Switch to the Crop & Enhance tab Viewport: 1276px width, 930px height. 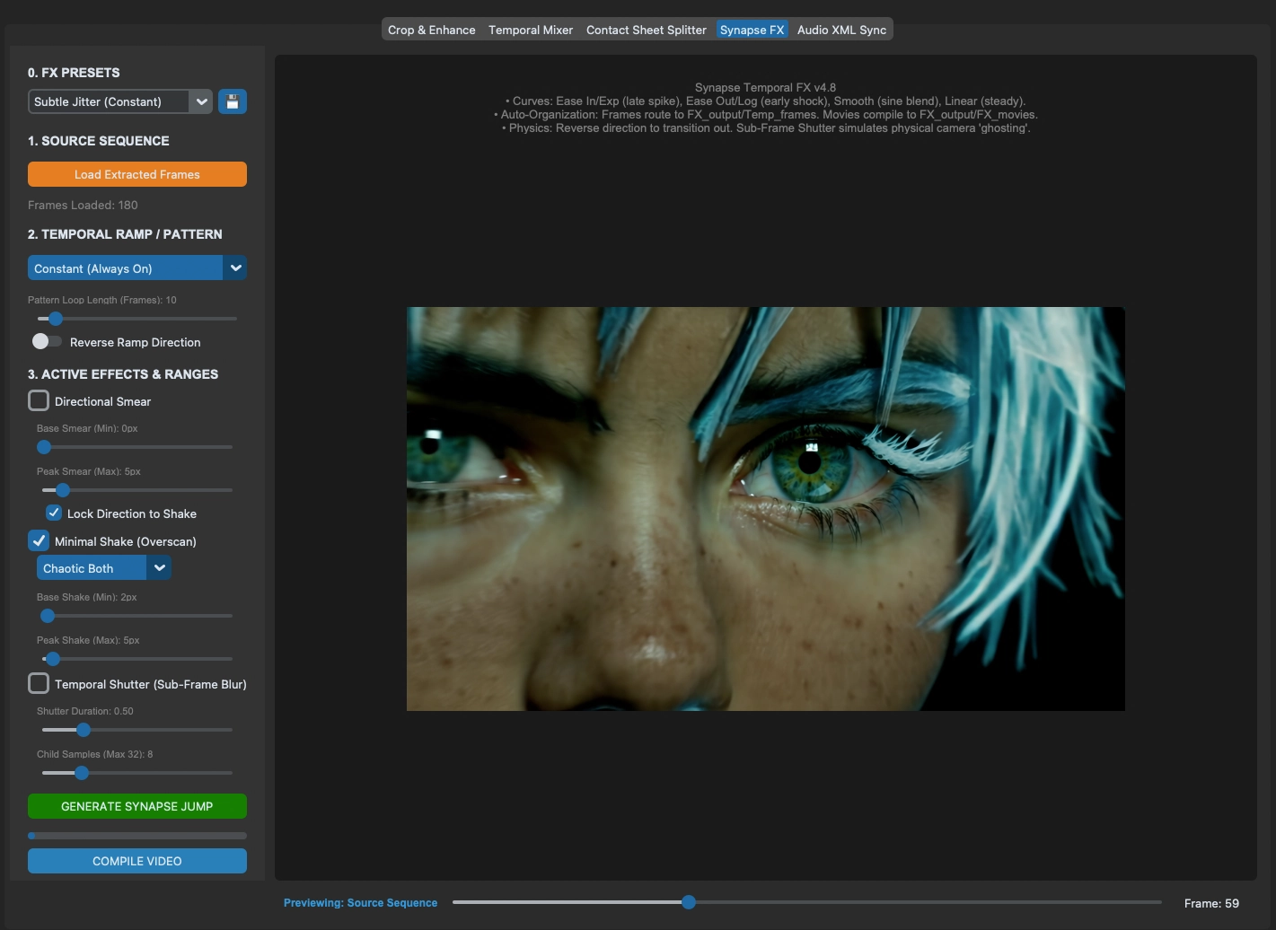coord(432,30)
